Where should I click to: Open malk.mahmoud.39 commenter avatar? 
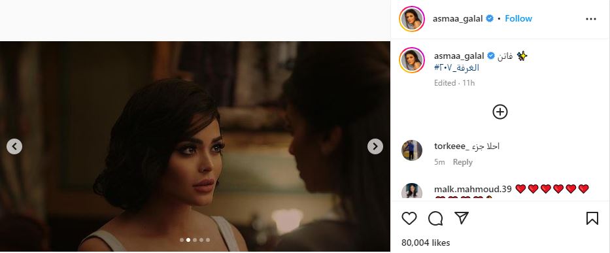[412, 191]
